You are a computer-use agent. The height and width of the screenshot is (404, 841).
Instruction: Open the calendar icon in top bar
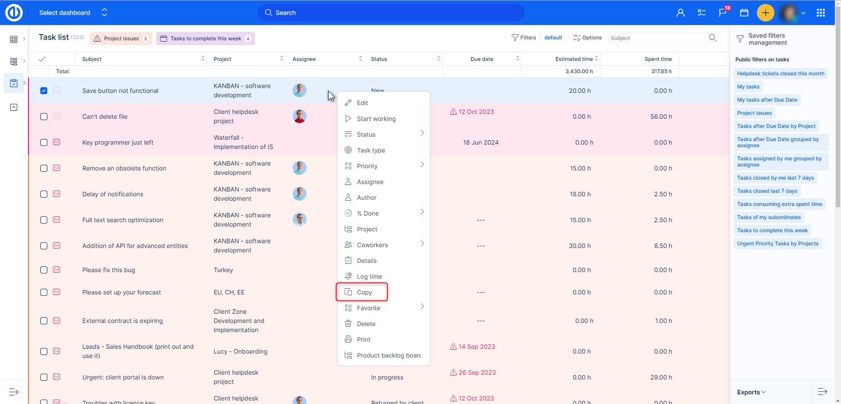(x=744, y=13)
